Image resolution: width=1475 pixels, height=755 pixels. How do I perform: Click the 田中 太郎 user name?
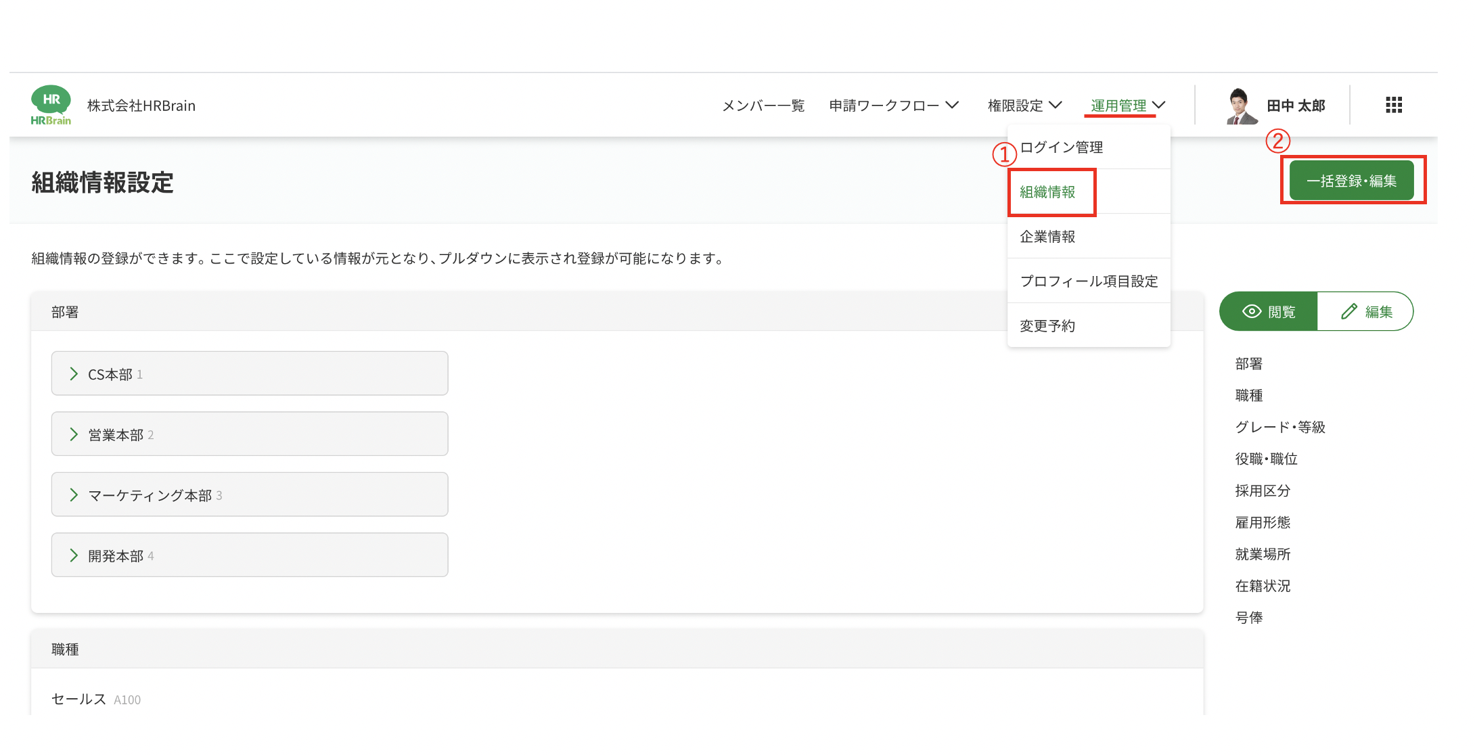click(x=1296, y=106)
